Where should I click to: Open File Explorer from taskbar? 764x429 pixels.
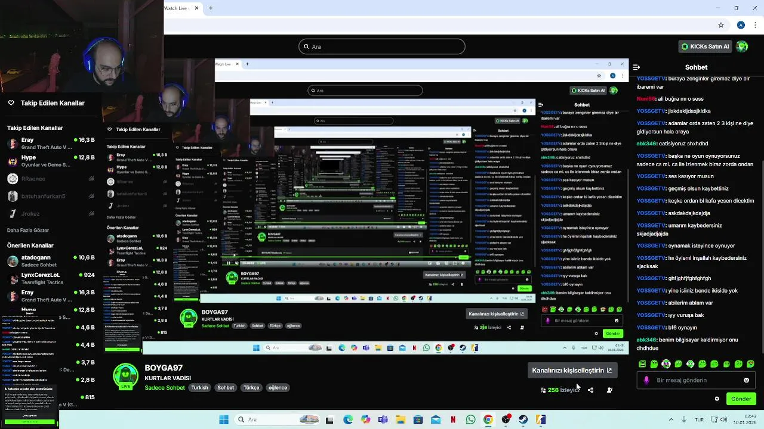401,419
